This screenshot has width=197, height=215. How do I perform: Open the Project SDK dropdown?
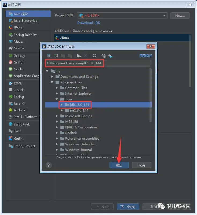[122, 16]
